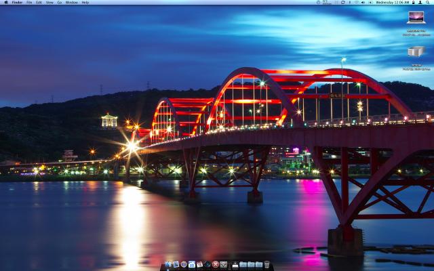
Task: Open the first blue folder stack in Dock
Action: 243,265
